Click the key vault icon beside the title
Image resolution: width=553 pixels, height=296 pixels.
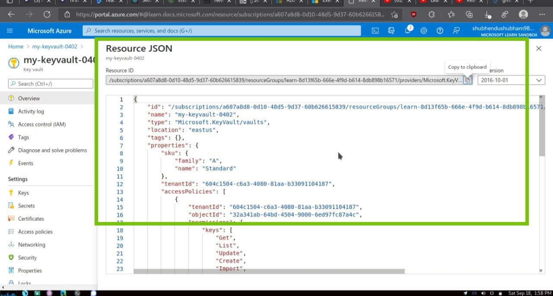pos(13,64)
